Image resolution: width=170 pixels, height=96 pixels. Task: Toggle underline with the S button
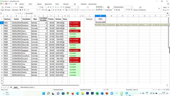(25, 10)
